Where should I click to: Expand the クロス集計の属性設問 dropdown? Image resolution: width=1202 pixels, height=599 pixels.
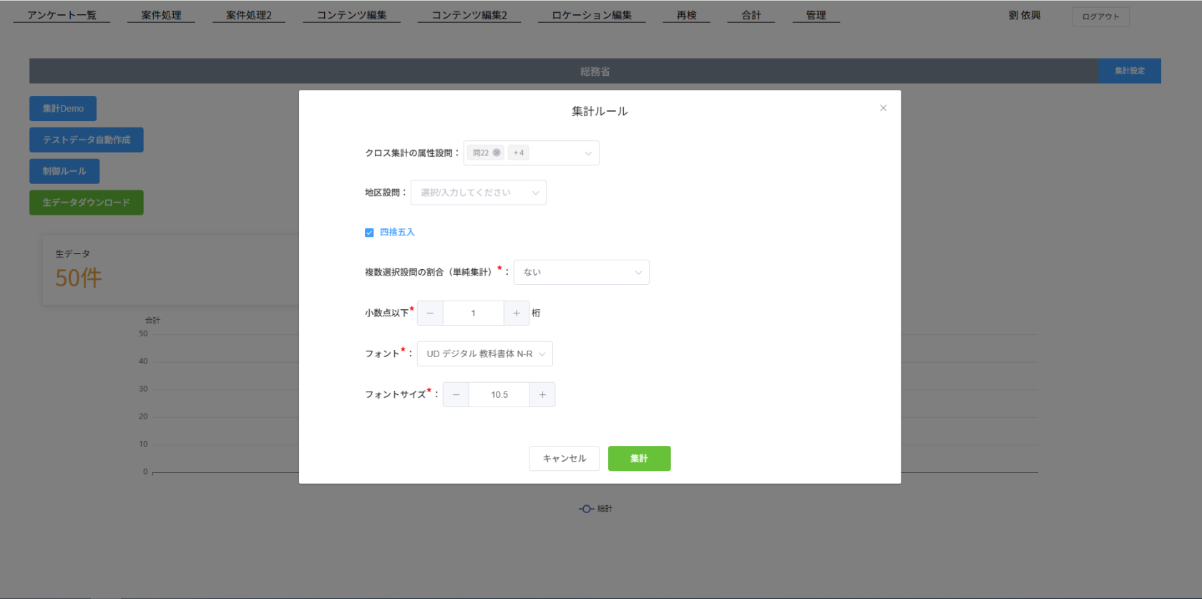(587, 153)
